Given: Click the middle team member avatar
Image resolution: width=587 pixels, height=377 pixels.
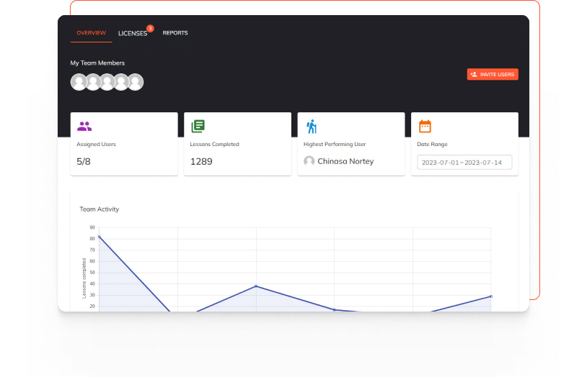Looking at the screenshot, I should (x=107, y=82).
